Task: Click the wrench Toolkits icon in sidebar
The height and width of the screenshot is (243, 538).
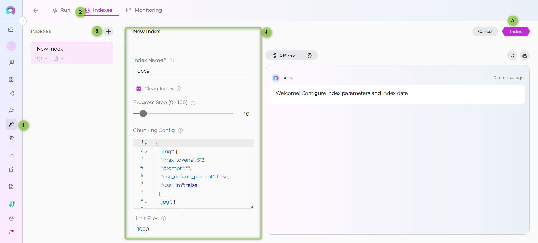Action: click(x=11, y=124)
